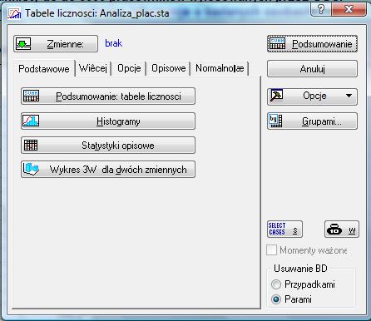Close the Tabele liczności dialog
371x321 pixels.
[349, 9]
